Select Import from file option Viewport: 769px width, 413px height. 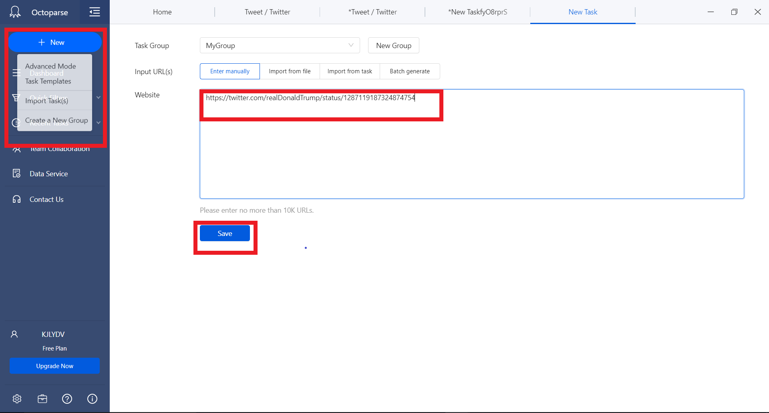(290, 71)
